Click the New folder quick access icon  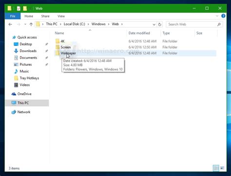pyautogui.click(x=25, y=8)
